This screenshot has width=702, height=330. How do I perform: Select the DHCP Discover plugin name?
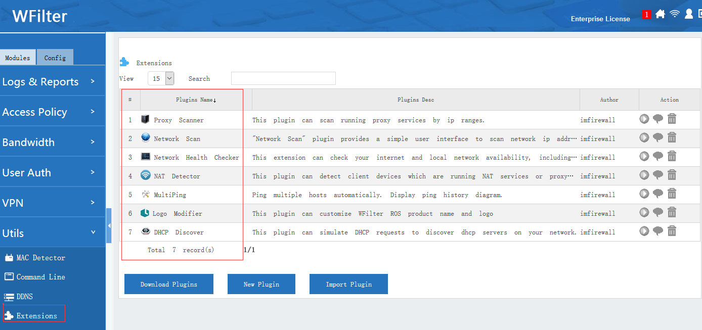point(179,232)
